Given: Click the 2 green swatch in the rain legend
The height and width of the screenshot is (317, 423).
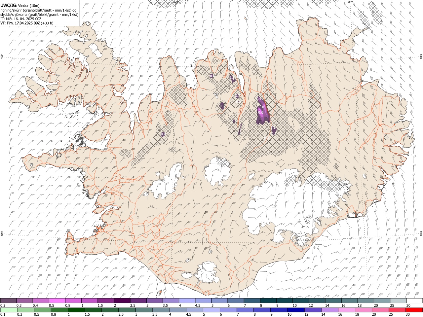Looking at the screenshot, I should point(110,310).
